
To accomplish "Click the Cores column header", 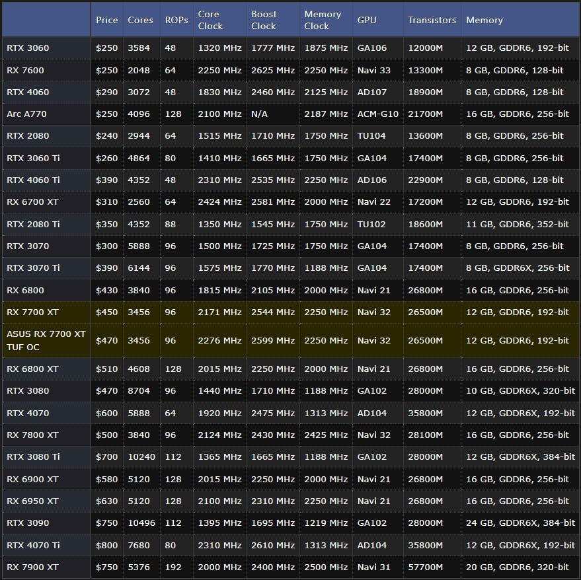I will coord(140,20).
